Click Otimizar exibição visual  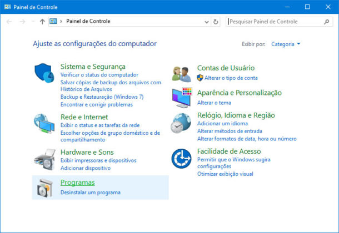225,174
